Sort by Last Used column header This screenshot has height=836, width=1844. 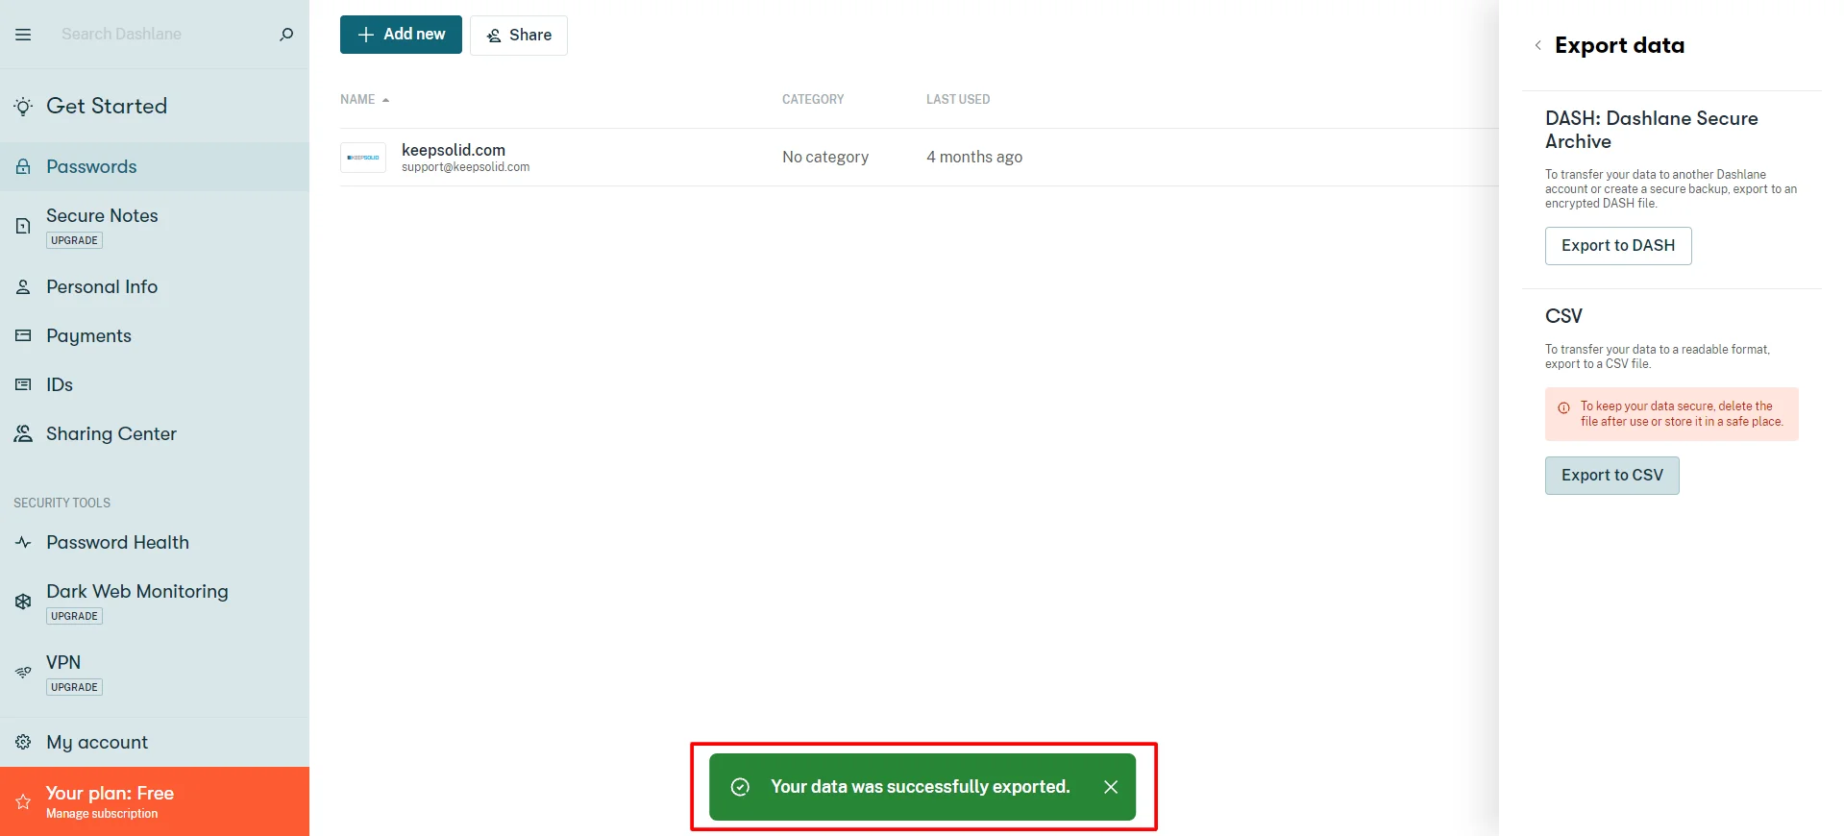click(957, 99)
